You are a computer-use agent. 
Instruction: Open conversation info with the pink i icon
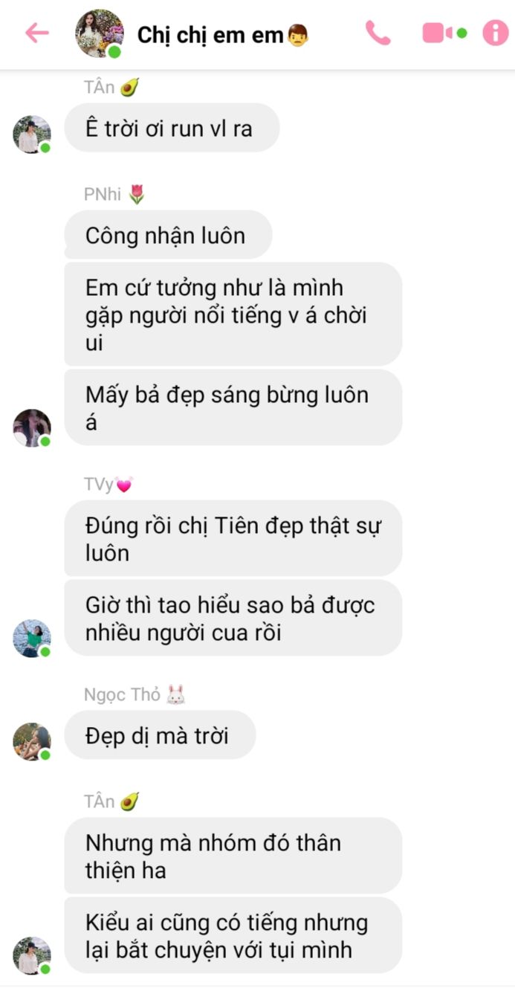point(496,33)
